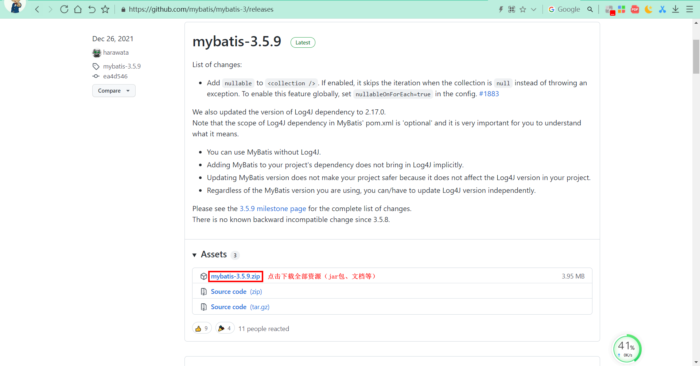Screen dimensions: 700x366
Task: Open the harawata author profile link
Action: (116, 52)
